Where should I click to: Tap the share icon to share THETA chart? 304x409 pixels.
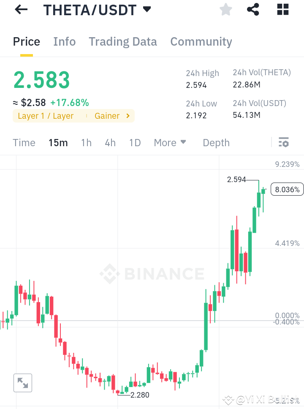point(253,9)
